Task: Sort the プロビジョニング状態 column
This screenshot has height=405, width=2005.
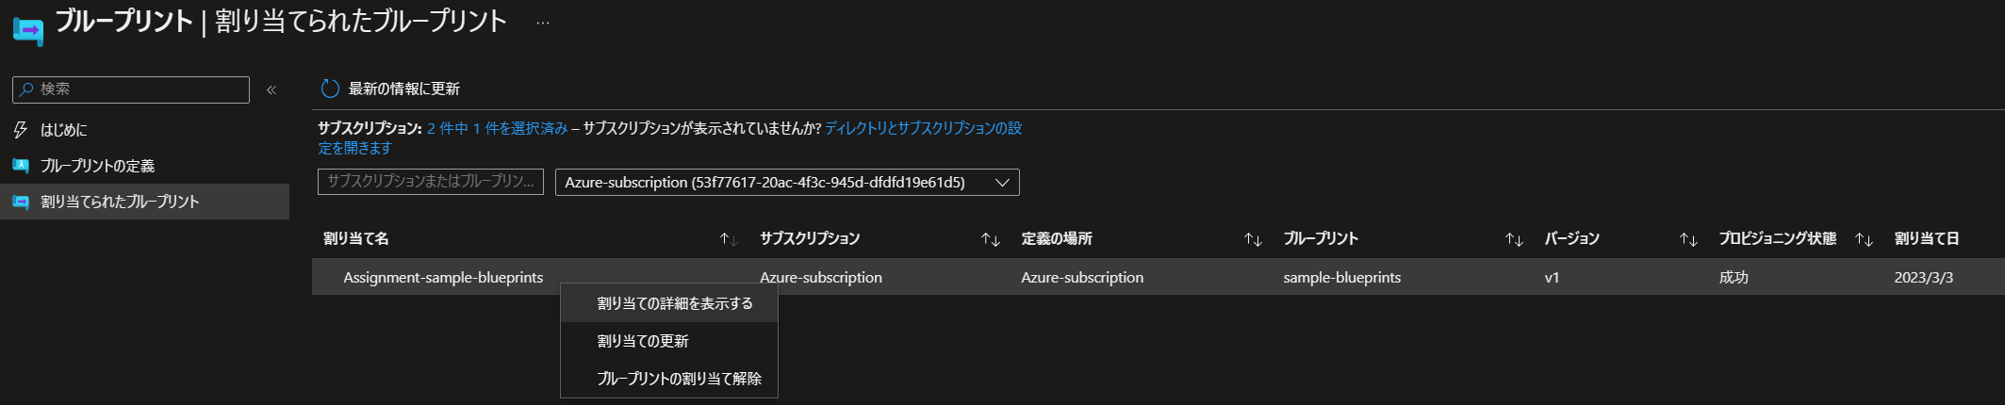Action: [1864, 239]
